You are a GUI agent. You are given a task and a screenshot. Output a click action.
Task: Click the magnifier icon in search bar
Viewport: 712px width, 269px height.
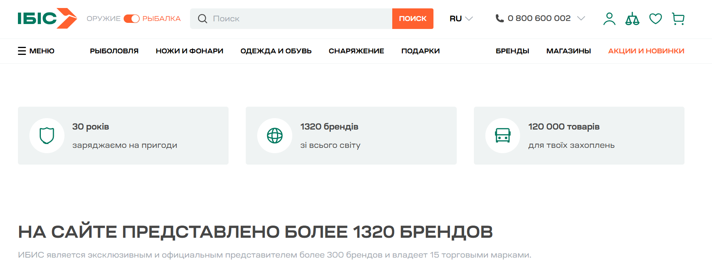[203, 19]
